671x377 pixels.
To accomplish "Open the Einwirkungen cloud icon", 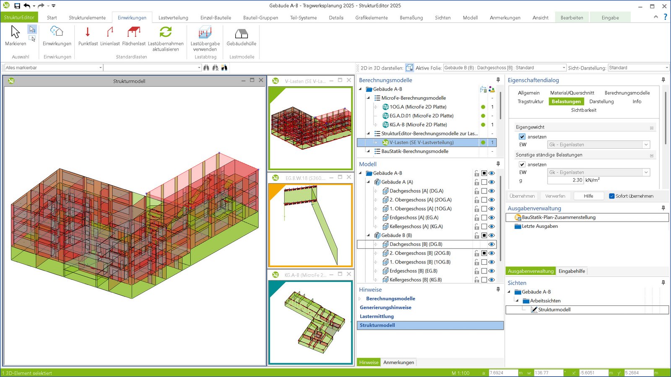I will point(57,33).
